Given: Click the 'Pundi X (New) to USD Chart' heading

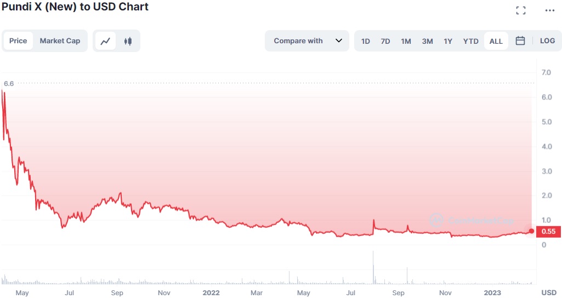Looking at the screenshot, I should [75, 7].
